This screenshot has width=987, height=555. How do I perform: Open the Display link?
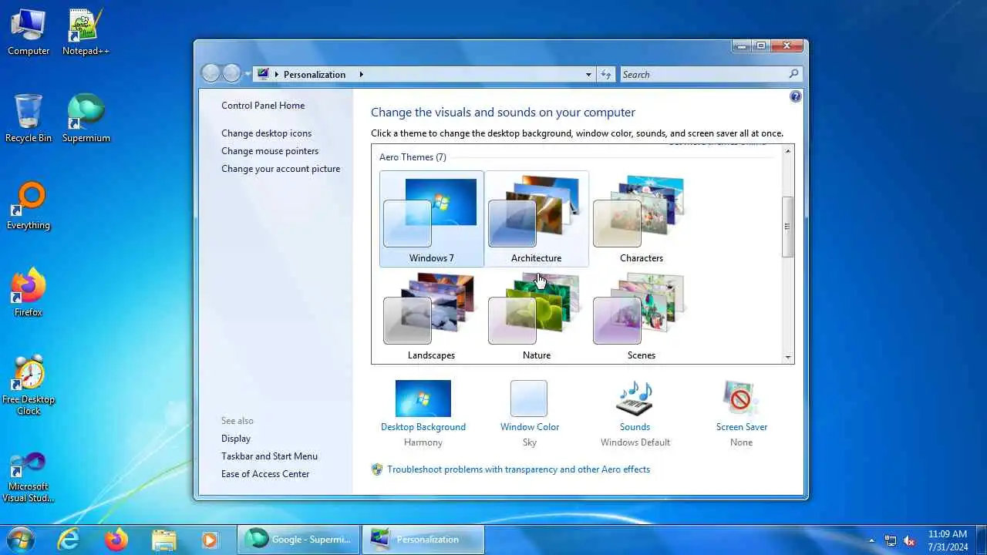[x=236, y=439]
